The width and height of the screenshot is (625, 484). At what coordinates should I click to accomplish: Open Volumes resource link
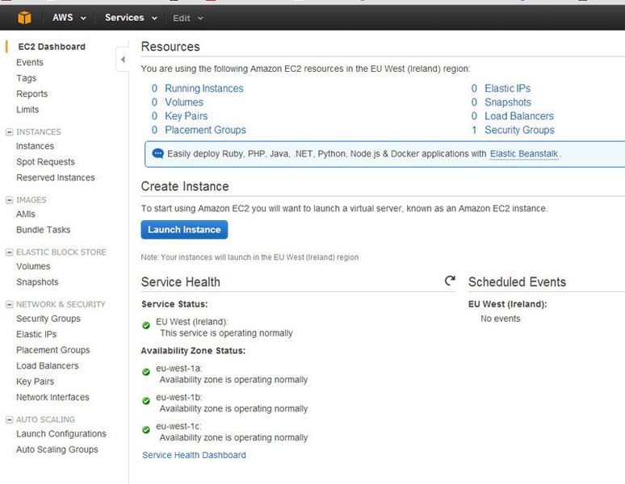[184, 102]
